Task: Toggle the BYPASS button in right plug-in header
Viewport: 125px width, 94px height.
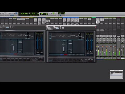Action: point(63,27)
